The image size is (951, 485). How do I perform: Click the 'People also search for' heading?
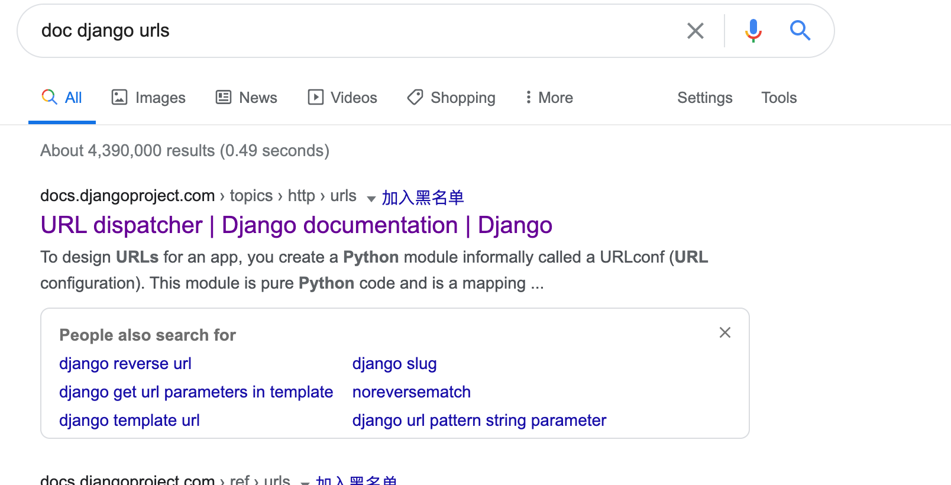point(148,335)
